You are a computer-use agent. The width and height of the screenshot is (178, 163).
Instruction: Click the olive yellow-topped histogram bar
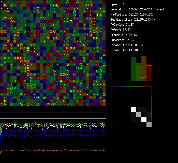pos(139,72)
